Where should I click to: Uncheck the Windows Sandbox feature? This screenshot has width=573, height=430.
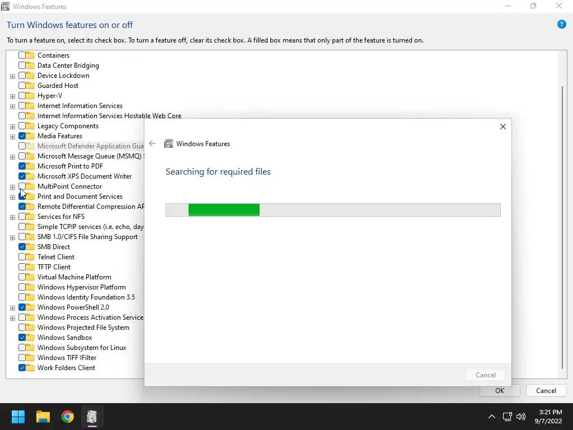click(x=22, y=338)
